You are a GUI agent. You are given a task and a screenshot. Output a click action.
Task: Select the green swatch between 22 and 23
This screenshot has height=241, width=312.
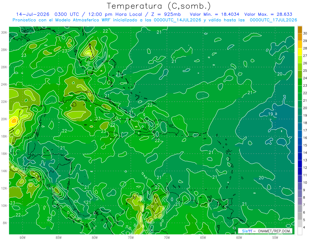(300, 89)
